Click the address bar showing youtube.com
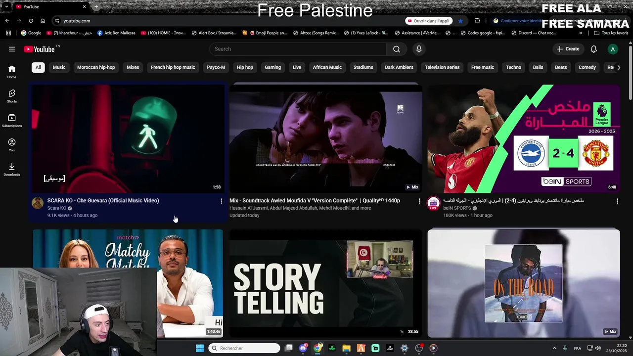Viewport: 633px width, 356px height. pos(227,21)
